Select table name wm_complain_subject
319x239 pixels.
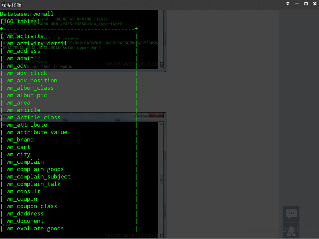pos(39,177)
